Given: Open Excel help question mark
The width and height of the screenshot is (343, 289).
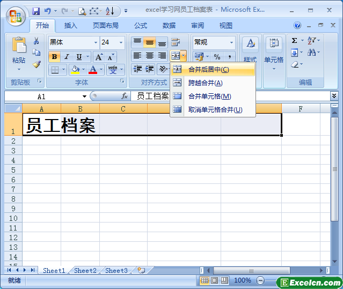Looking at the screenshot, I should pos(297,25).
